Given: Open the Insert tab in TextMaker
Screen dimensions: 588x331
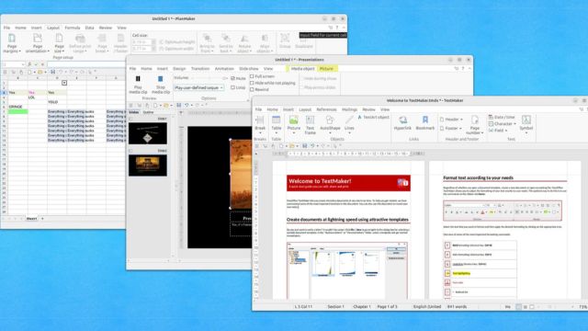Looking at the screenshot, I should (x=288, y=109).
